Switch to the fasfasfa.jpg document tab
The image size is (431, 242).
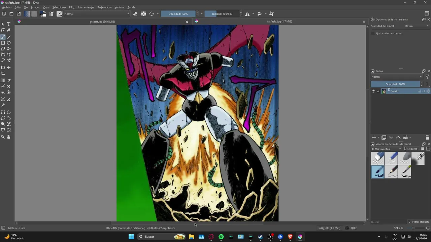[279, 22]
